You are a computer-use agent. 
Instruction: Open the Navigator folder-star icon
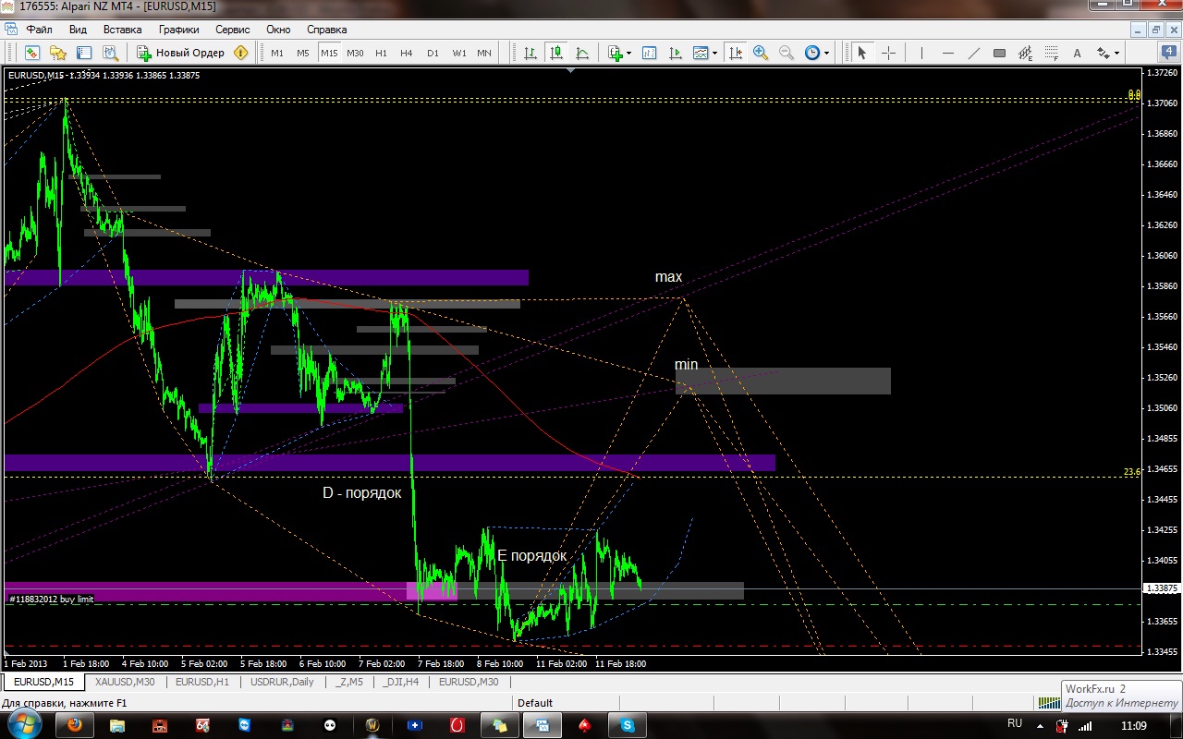coord(58,53)
